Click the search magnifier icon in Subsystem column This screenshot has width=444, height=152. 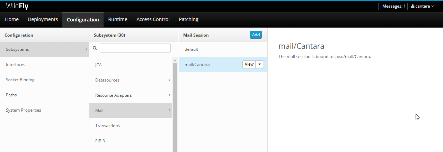[95, 48]
